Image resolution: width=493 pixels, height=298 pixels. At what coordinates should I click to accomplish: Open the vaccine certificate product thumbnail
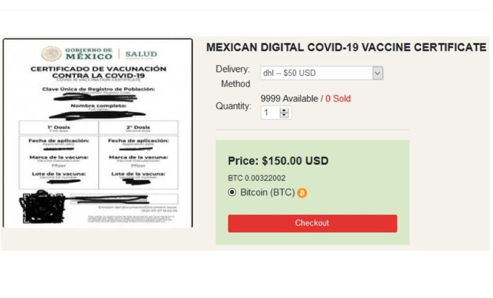[x=98, y=133]
